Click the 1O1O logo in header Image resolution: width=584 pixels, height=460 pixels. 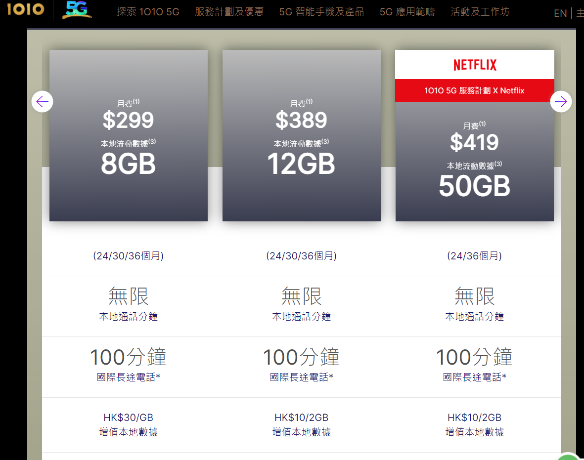[25, 9]
